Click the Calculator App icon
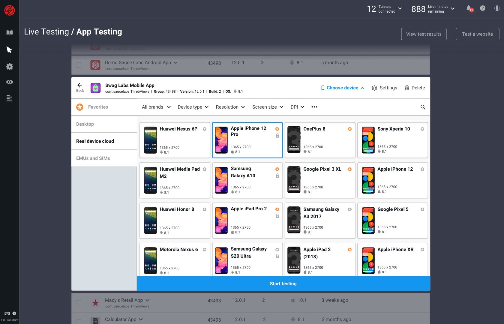The image size is (504, 324). click(95, 321)
